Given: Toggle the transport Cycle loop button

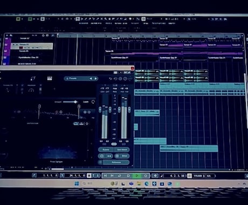Looking at the screenshot, I should tap(119, 175).
